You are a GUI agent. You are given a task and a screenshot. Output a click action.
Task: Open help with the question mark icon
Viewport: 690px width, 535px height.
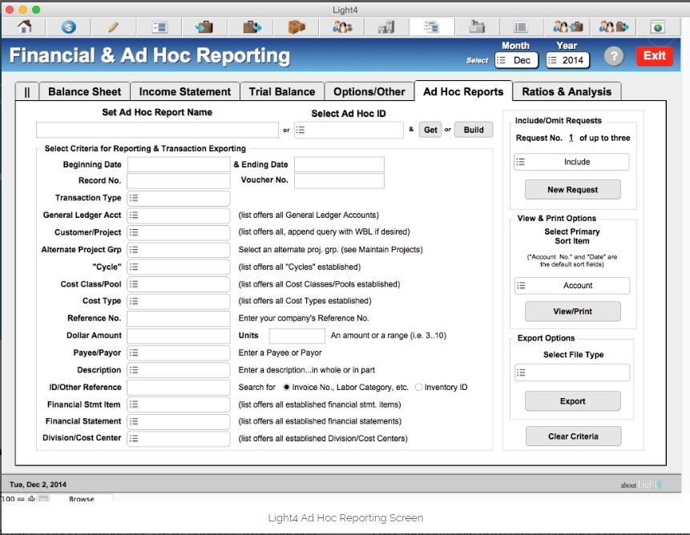tap(613, 56)
